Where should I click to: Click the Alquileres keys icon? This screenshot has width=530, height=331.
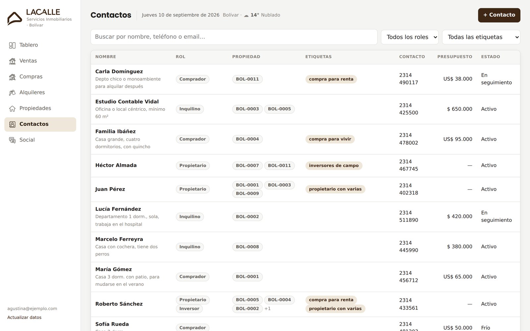(12, 93)
